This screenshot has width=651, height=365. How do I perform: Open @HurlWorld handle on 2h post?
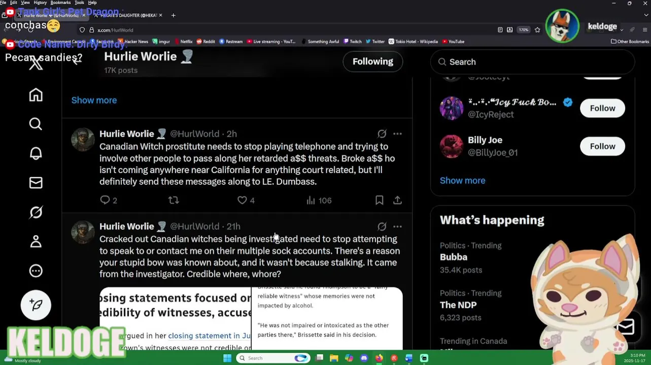tap(194, 134)
